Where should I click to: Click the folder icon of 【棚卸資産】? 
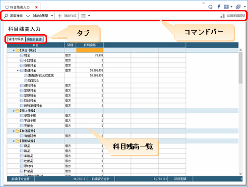point(17,141)
